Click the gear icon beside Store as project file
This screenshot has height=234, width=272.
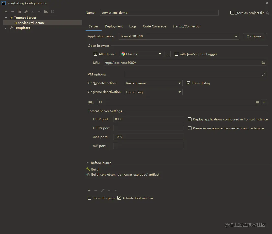[x=267, y=13]
